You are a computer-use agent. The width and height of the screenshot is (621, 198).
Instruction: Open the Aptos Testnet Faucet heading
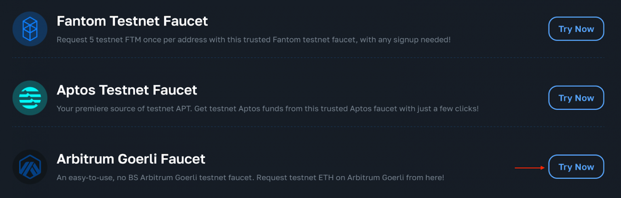(127, 90)
